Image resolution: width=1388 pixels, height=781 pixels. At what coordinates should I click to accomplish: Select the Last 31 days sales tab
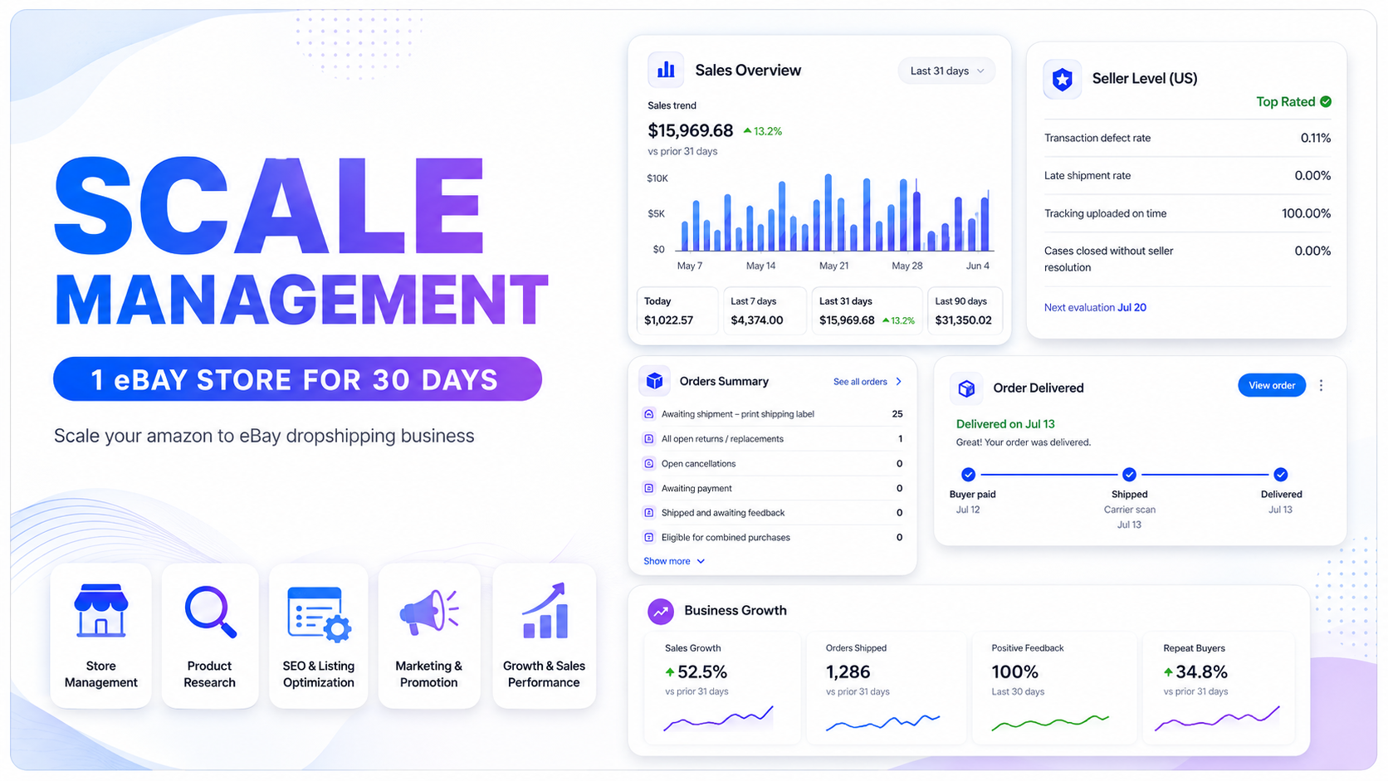(867, 311)
